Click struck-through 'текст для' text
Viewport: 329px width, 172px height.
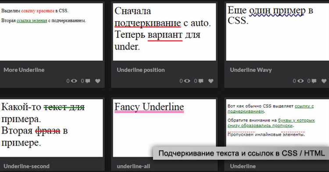click(x=64, y=107)
